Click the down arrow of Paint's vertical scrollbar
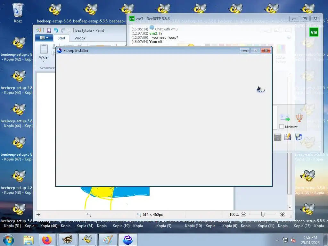This screenshot has width=328, height=246. [290, 207]
